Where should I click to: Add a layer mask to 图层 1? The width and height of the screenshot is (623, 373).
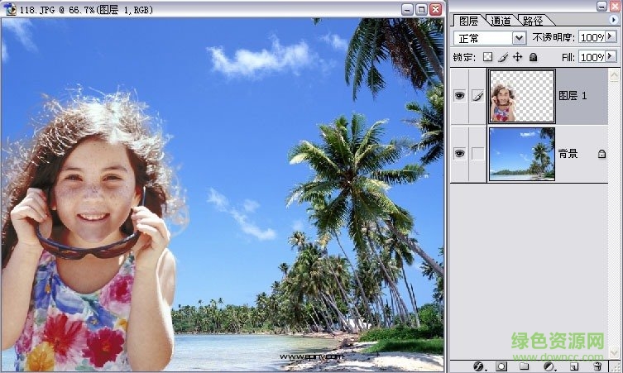click(501, 365)
